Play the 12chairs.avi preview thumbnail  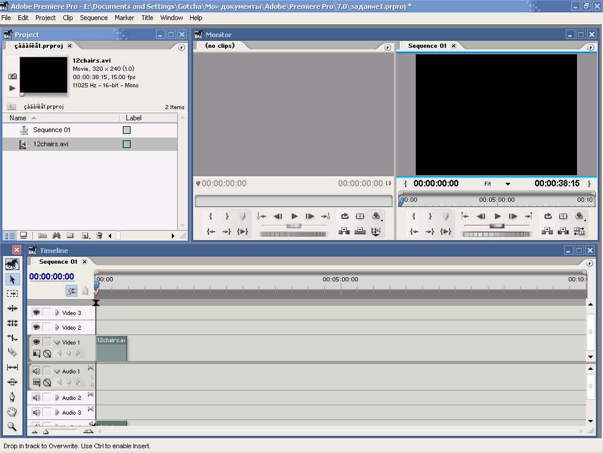(12, 88)
